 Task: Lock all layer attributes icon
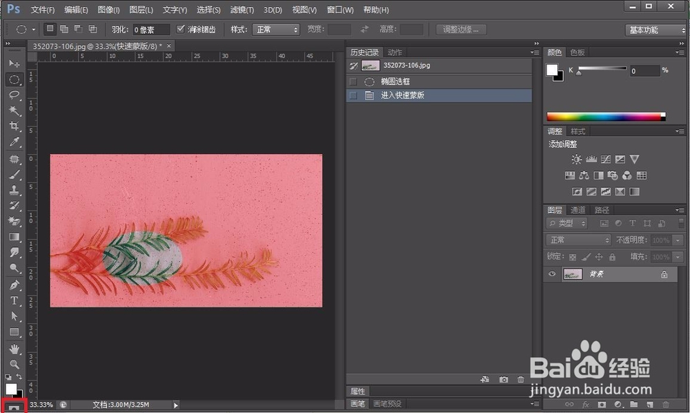click(612, 257)
